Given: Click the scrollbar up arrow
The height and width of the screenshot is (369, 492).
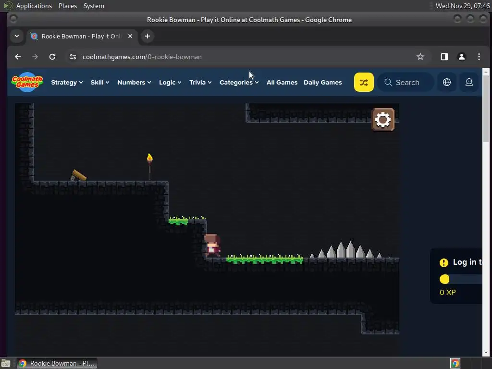Looking at the screenshot, I should point(486,72).
